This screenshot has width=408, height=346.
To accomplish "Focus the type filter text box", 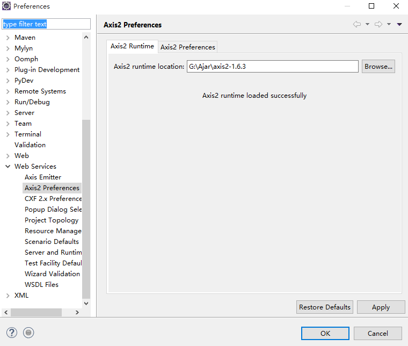I will pyautogui.click(x=46, y=24).
